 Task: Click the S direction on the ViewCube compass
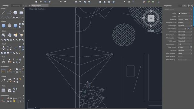pyautogui.click(x=151, y=26)
